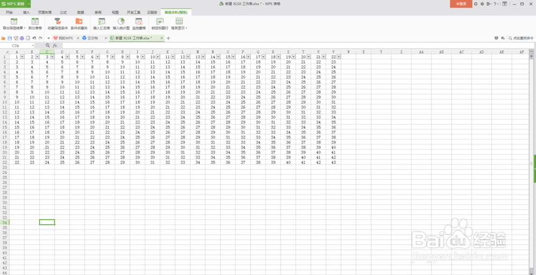Screen dimensions: 536x275
Task: Switch to the 公式 ribbon tab
Action: click(63, 12)
